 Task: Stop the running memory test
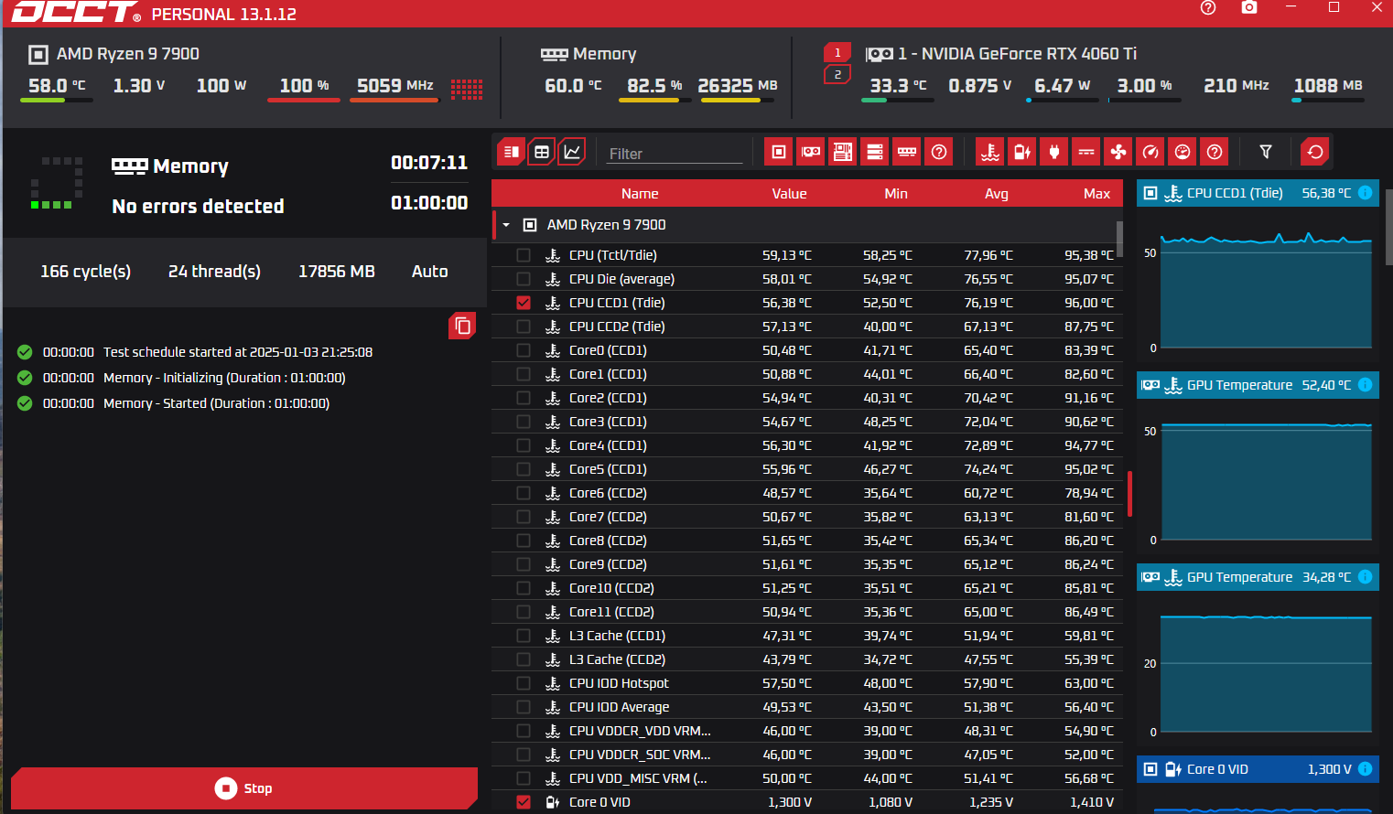[x=244, y=788]
